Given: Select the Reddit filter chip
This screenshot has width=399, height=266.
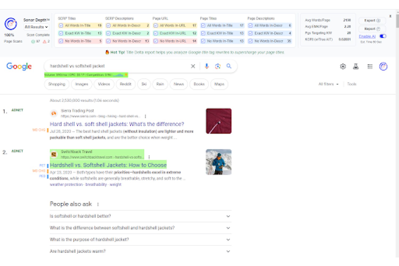Looking at the screenshot, I should point(126,84).
